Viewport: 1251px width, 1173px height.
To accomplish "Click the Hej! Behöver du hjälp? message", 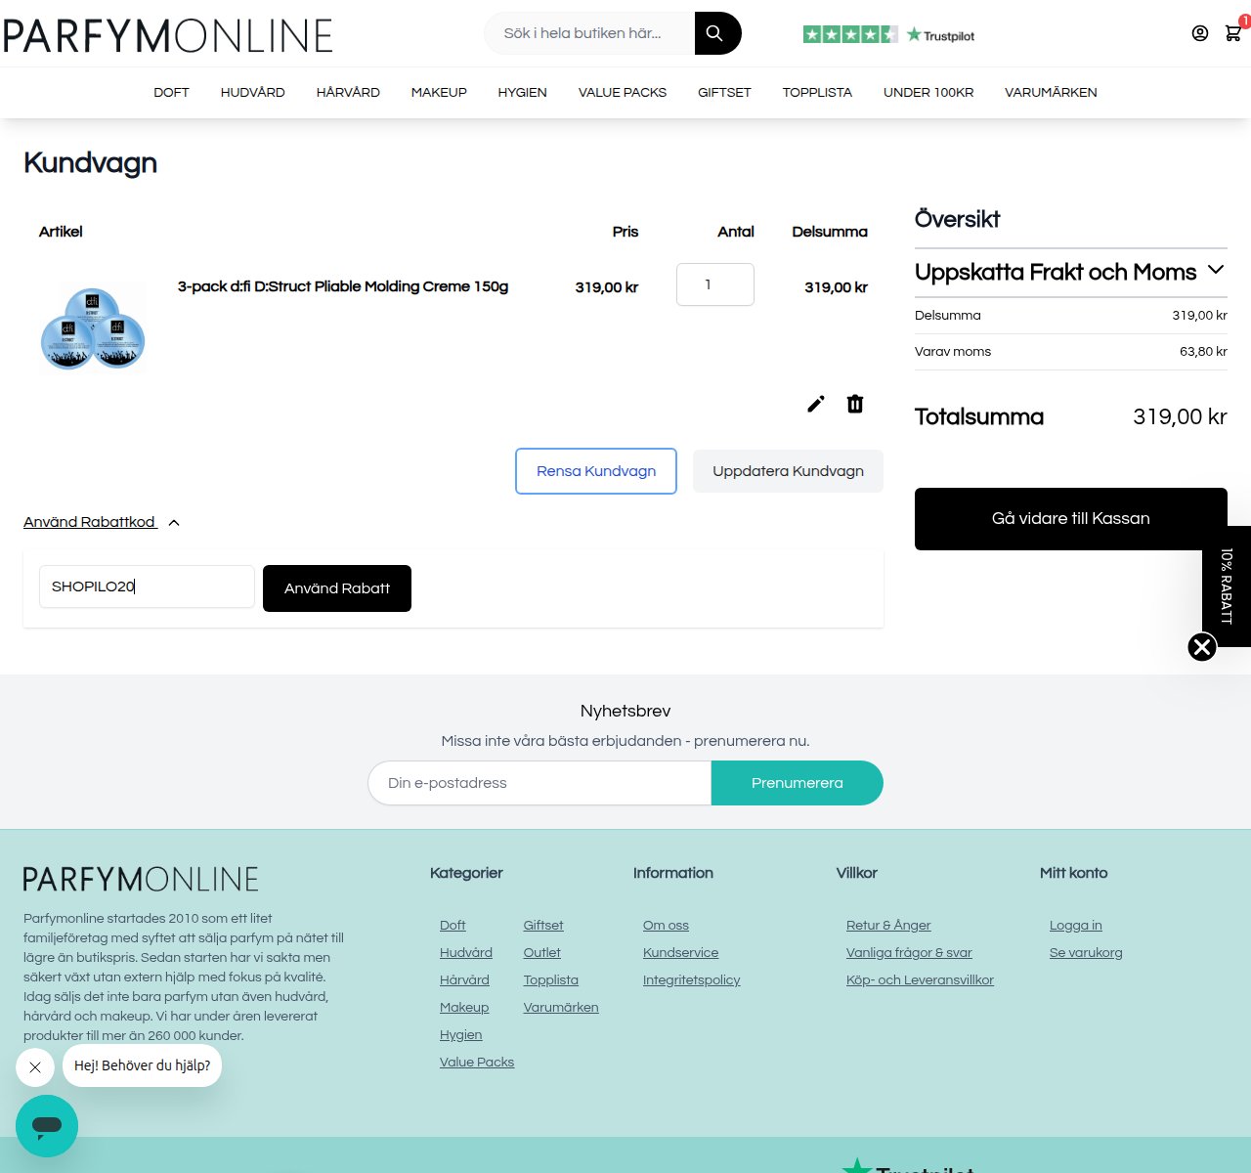I will (x=143, y=1066).
